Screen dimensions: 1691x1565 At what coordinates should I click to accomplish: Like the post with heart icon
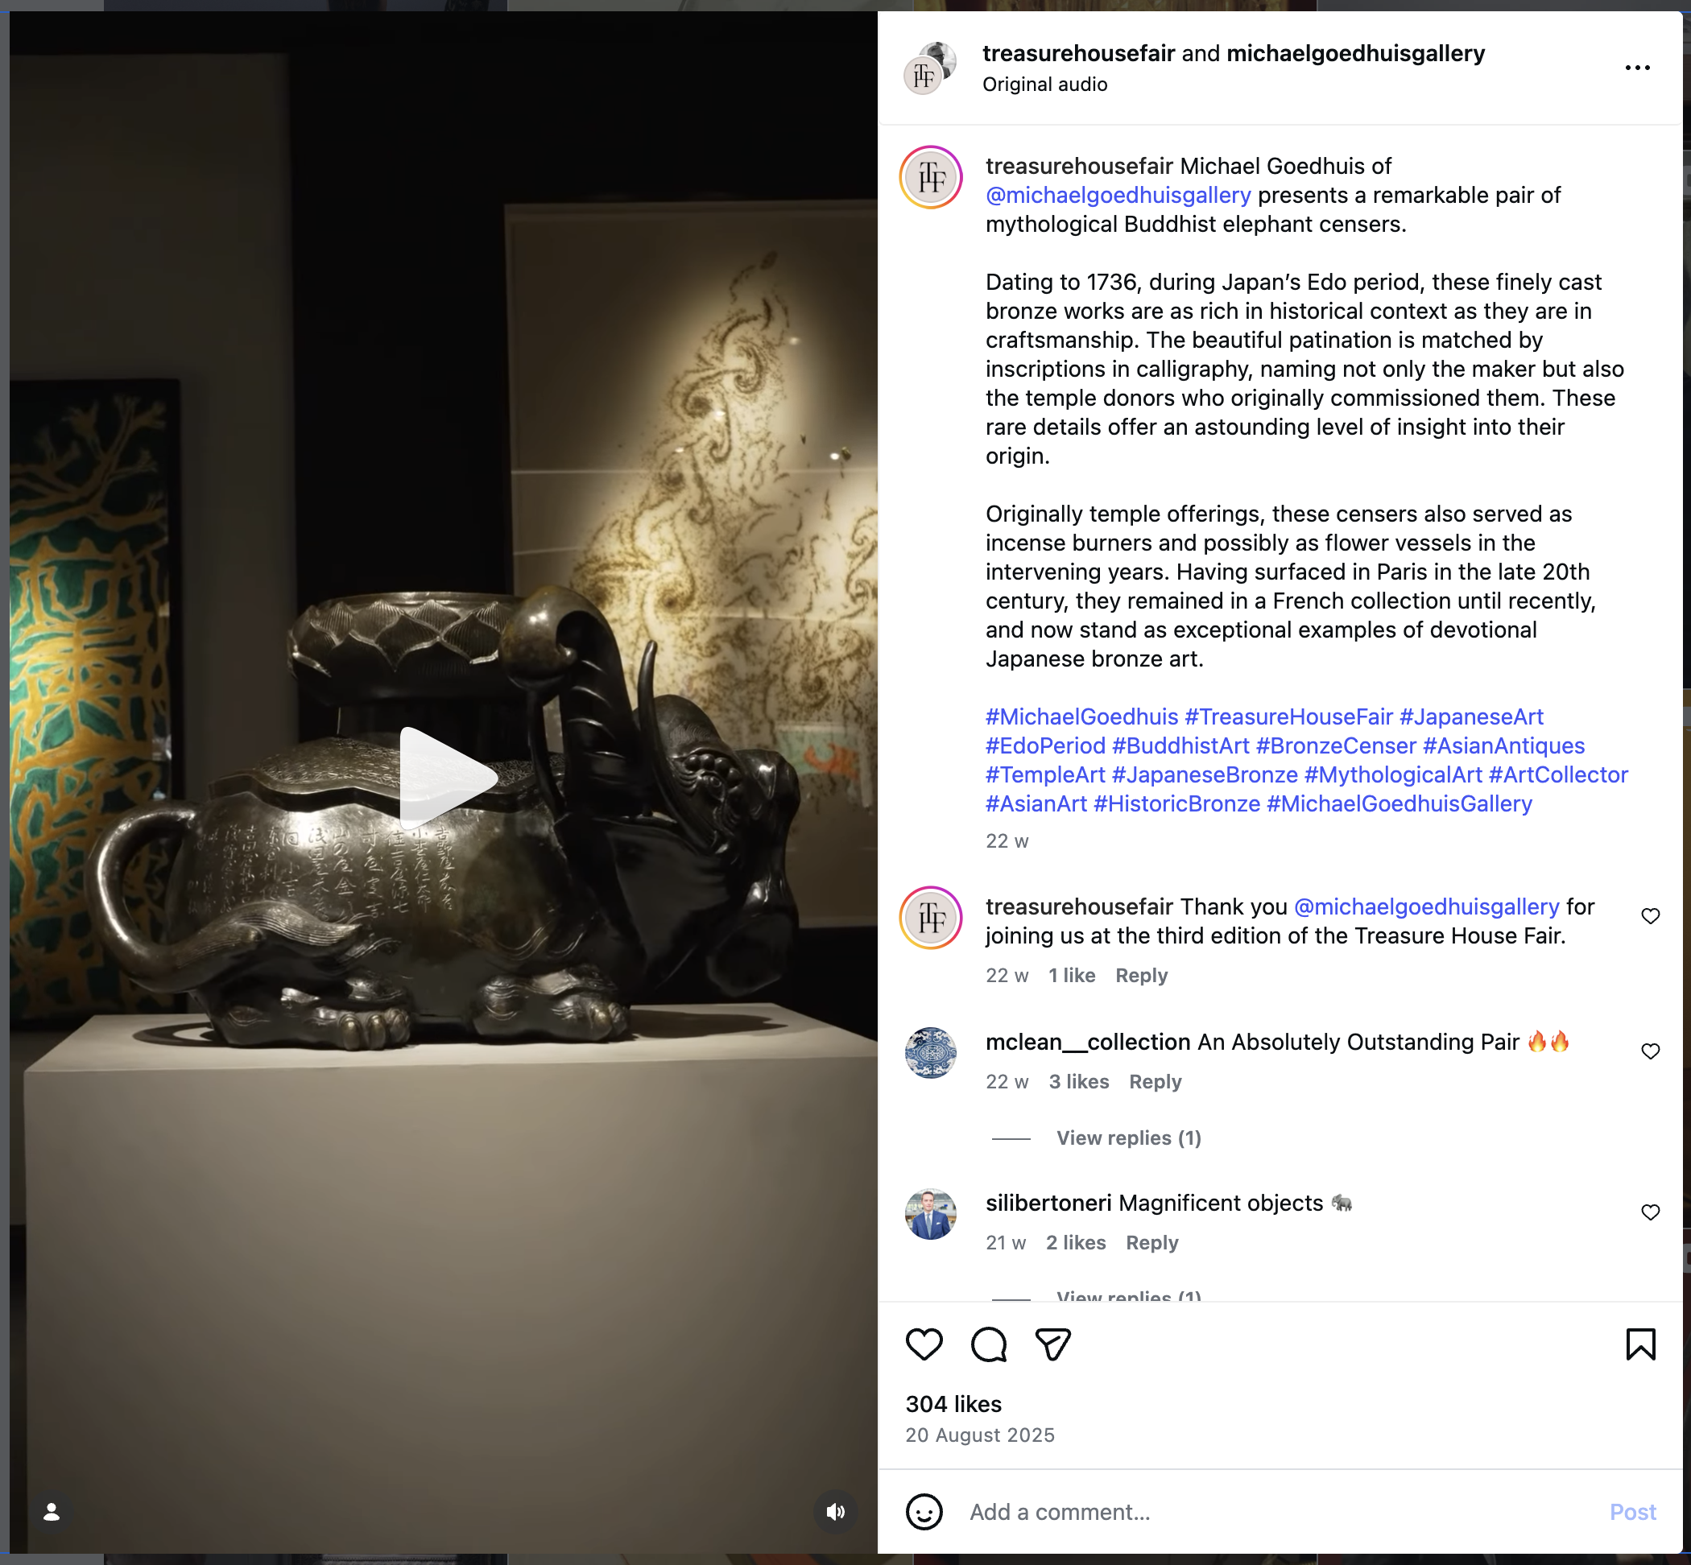[x=924, y=1344]
